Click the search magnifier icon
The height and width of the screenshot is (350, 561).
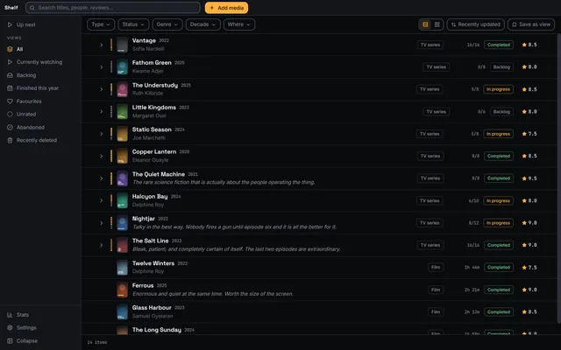[32, 8]
